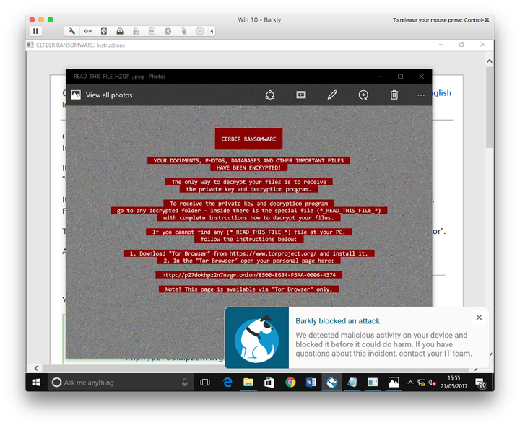The width and height of the screenshot is (520, 428).
Task: Rotate the photo
Action: [363, 95]
